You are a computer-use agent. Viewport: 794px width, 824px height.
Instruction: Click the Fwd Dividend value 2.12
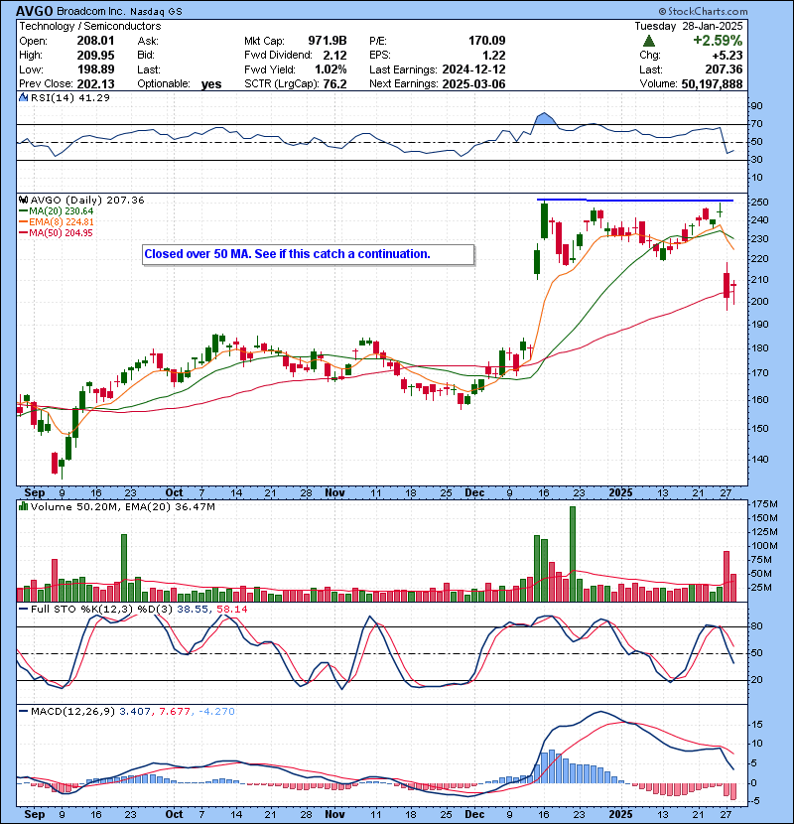point(334,56)
